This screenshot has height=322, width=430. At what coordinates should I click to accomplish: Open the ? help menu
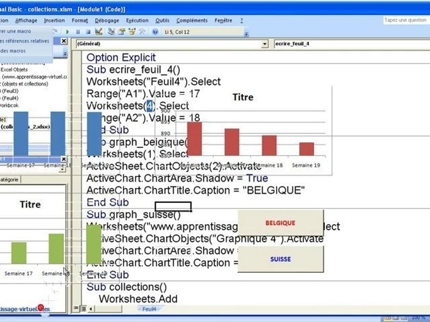tap(241, 21)
